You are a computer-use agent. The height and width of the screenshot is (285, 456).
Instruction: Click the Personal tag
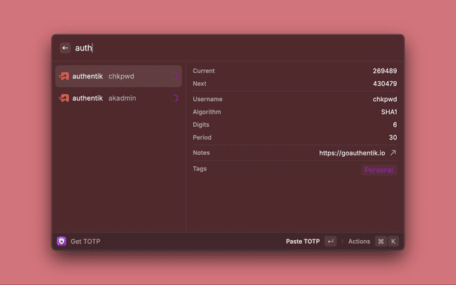tap(379, 170)
